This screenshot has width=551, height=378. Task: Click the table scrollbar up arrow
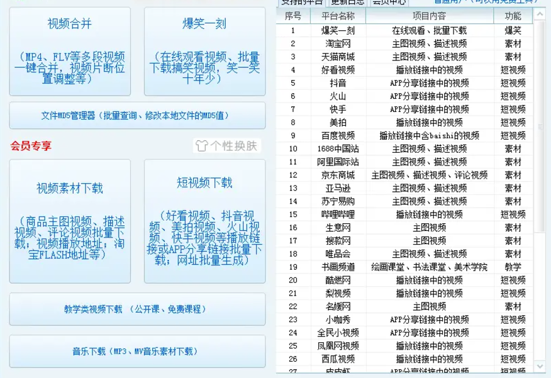pyautogui.click(x=540, y=14)
